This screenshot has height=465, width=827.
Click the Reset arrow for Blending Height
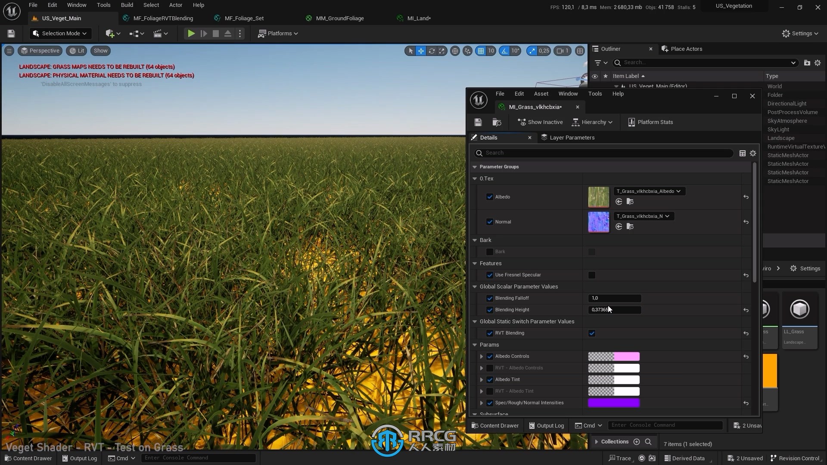(x=746, y=310)
